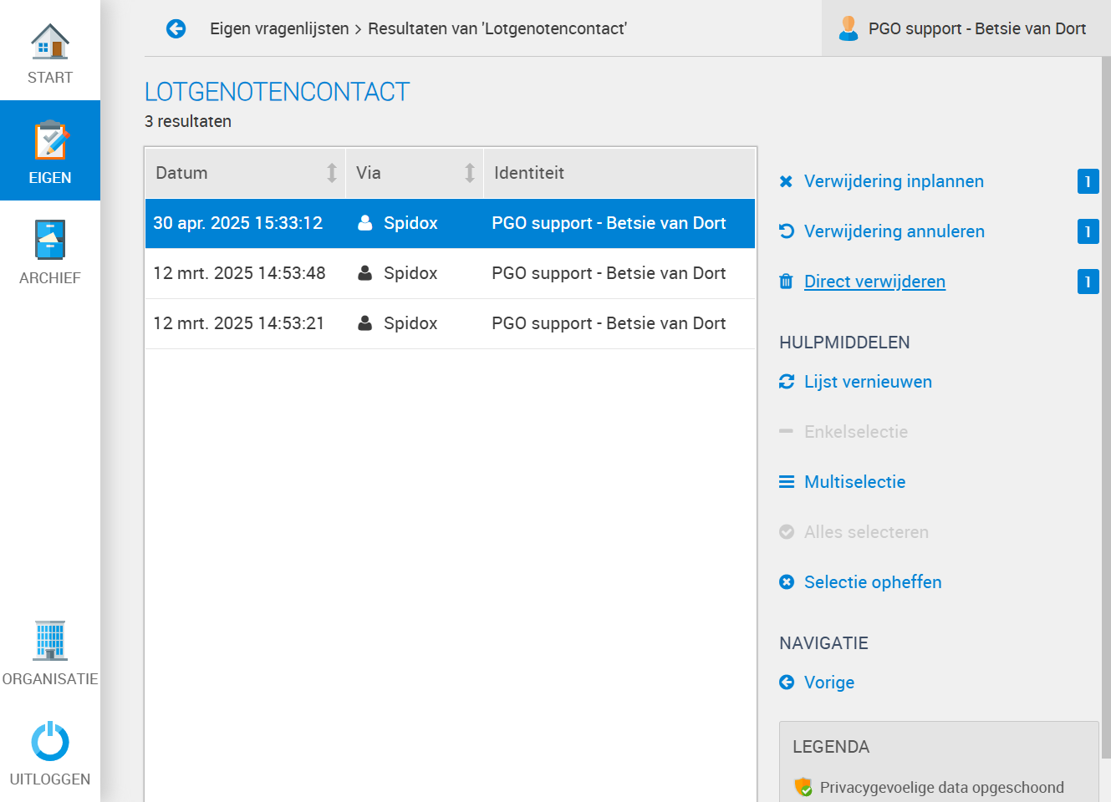Click the Verwijdering annuleren link
The image size is (1111, 802).
pyautogui.click(x=894, y=231)
